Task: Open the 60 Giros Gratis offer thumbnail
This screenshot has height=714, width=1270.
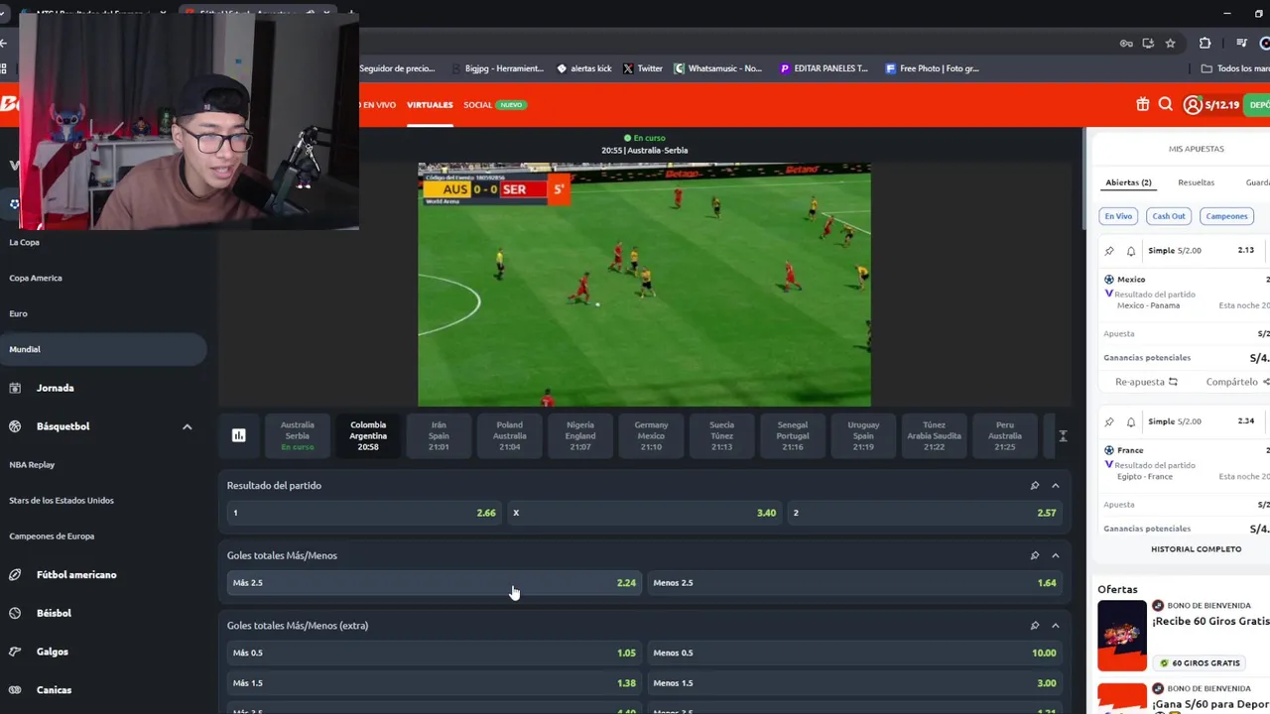Action: [1122, 636]
